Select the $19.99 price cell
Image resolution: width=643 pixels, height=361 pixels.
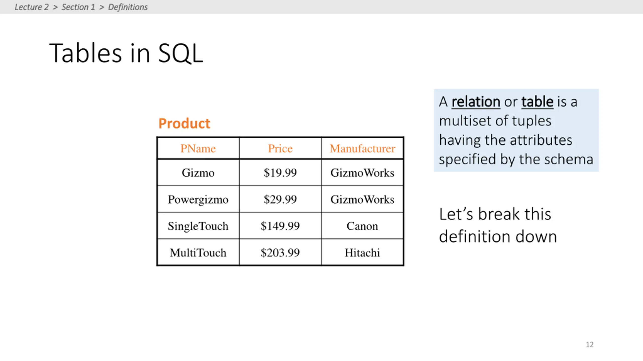pos(280,172)
